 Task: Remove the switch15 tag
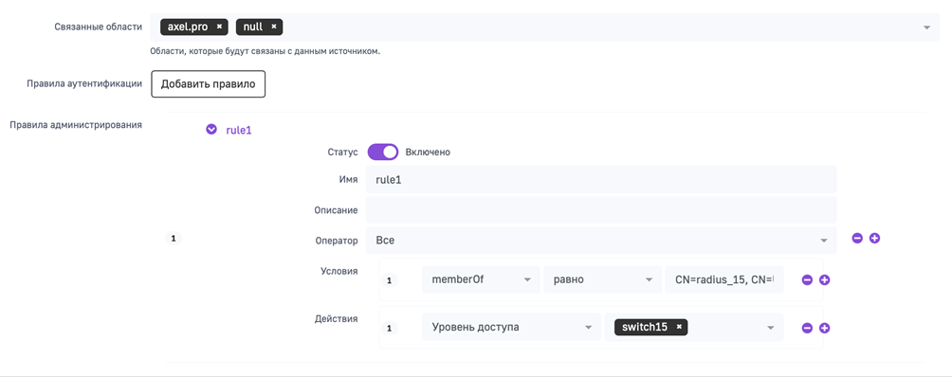pos(680,327)
